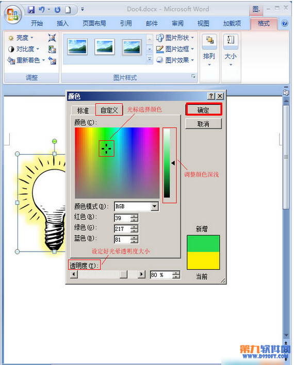Click the Office button orb
This screenshot has height=365, width=294.
[x=12, y=14]
